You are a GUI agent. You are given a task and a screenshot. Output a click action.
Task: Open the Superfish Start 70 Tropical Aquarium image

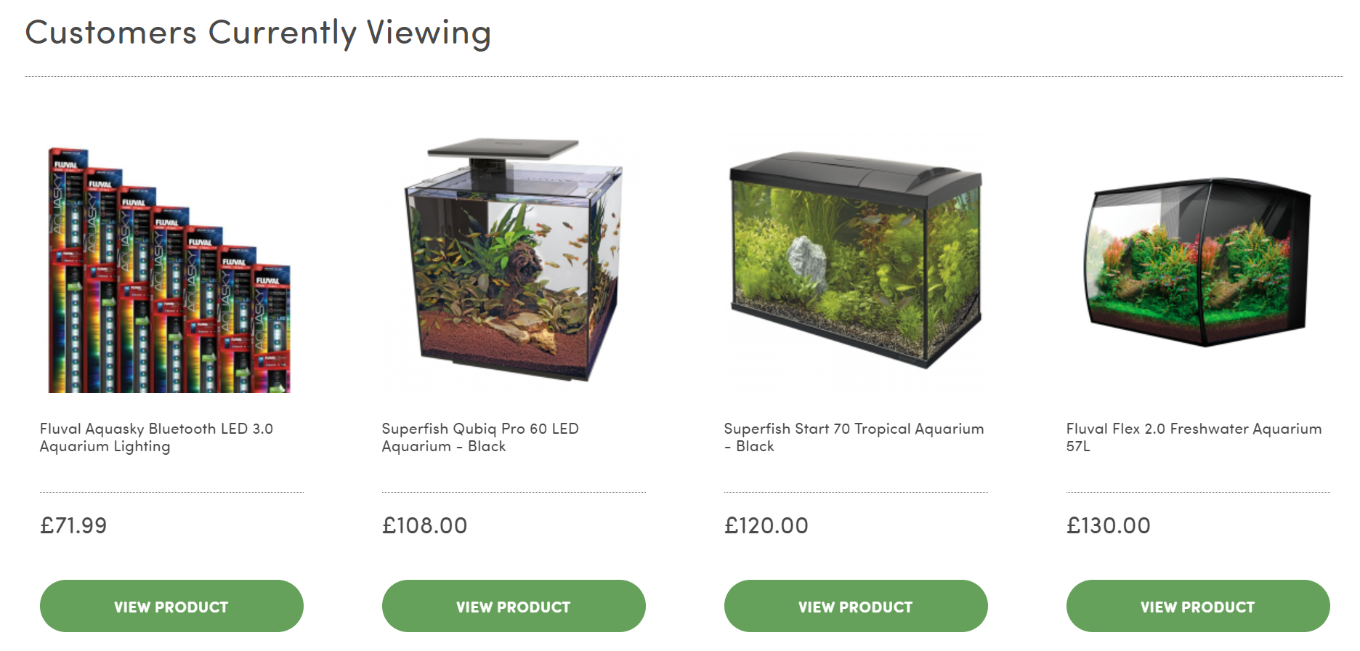point(856,262)
